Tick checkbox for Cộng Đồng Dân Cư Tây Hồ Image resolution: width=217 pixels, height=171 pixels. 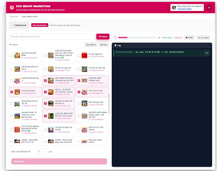coord(12,103)
